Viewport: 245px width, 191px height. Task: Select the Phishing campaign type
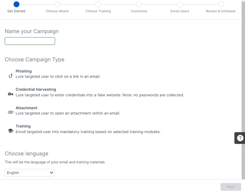(x=24, y=71)
